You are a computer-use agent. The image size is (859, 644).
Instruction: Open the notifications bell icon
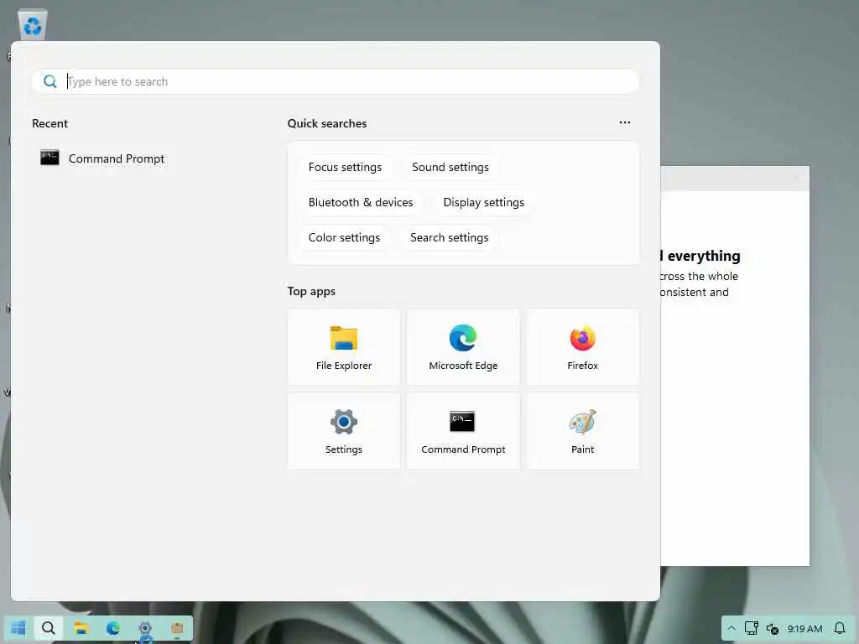coord(839,628)
